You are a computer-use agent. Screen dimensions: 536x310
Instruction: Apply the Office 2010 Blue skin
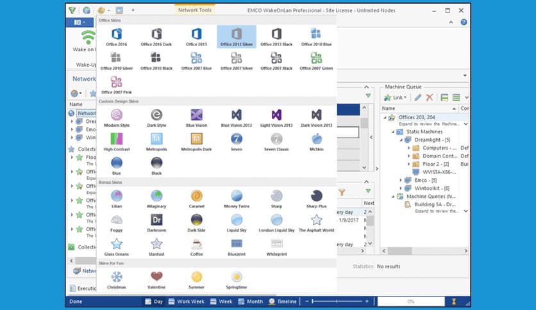pyautogui.click(x=316, y=37)
